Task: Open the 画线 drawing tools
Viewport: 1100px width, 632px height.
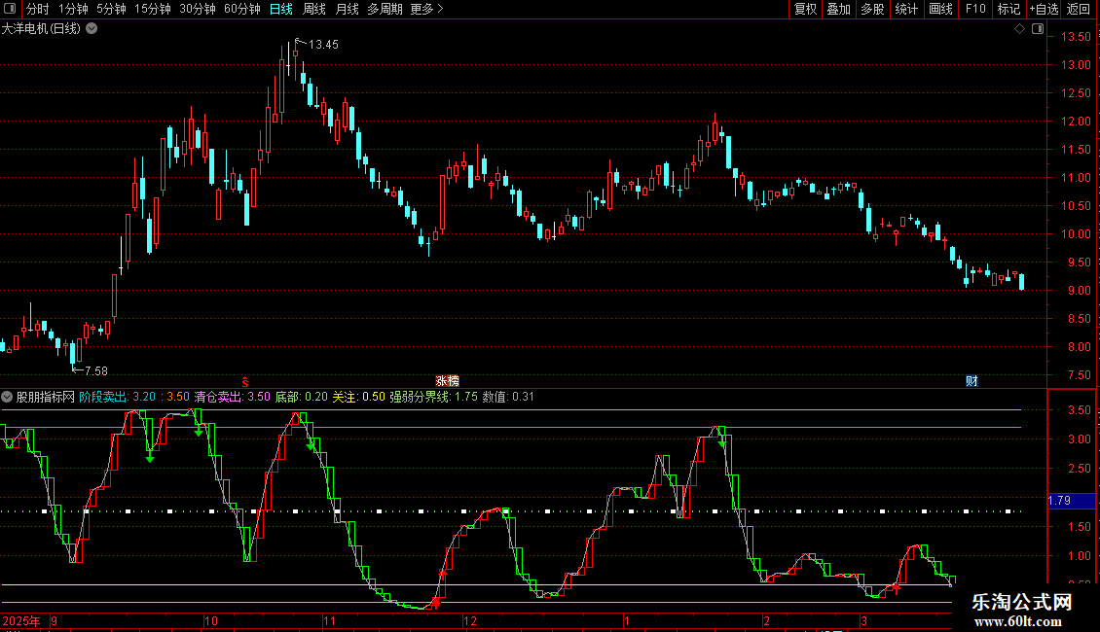Action: pos(941,9)
